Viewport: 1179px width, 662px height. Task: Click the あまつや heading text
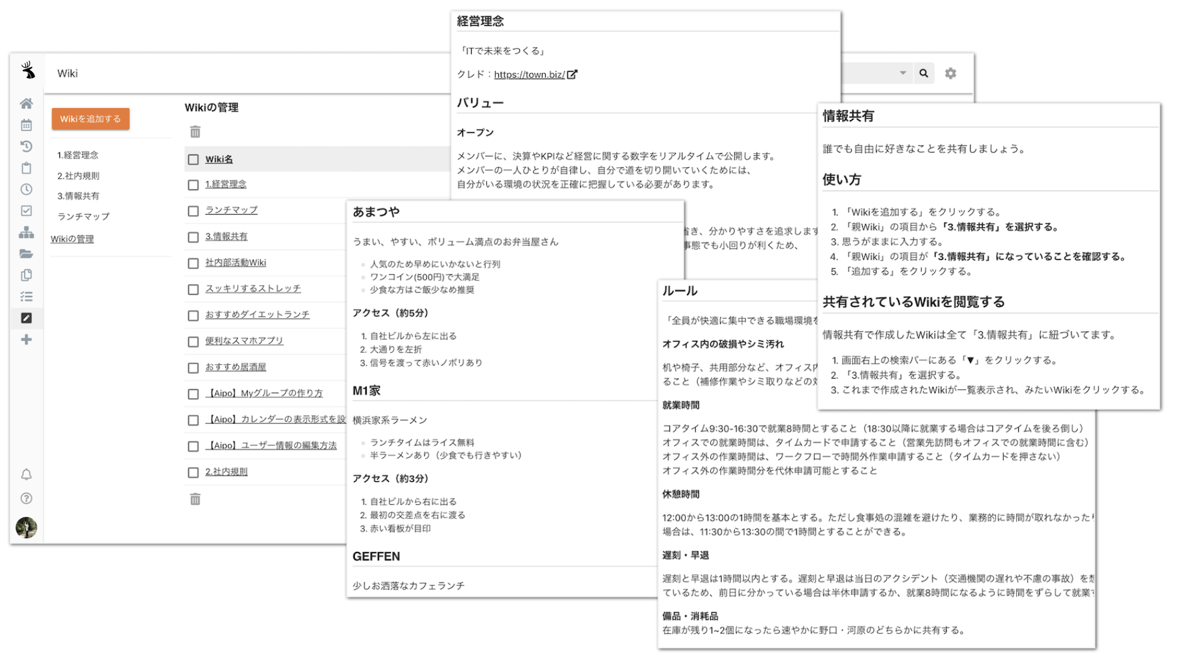click(x=376, y=212)
